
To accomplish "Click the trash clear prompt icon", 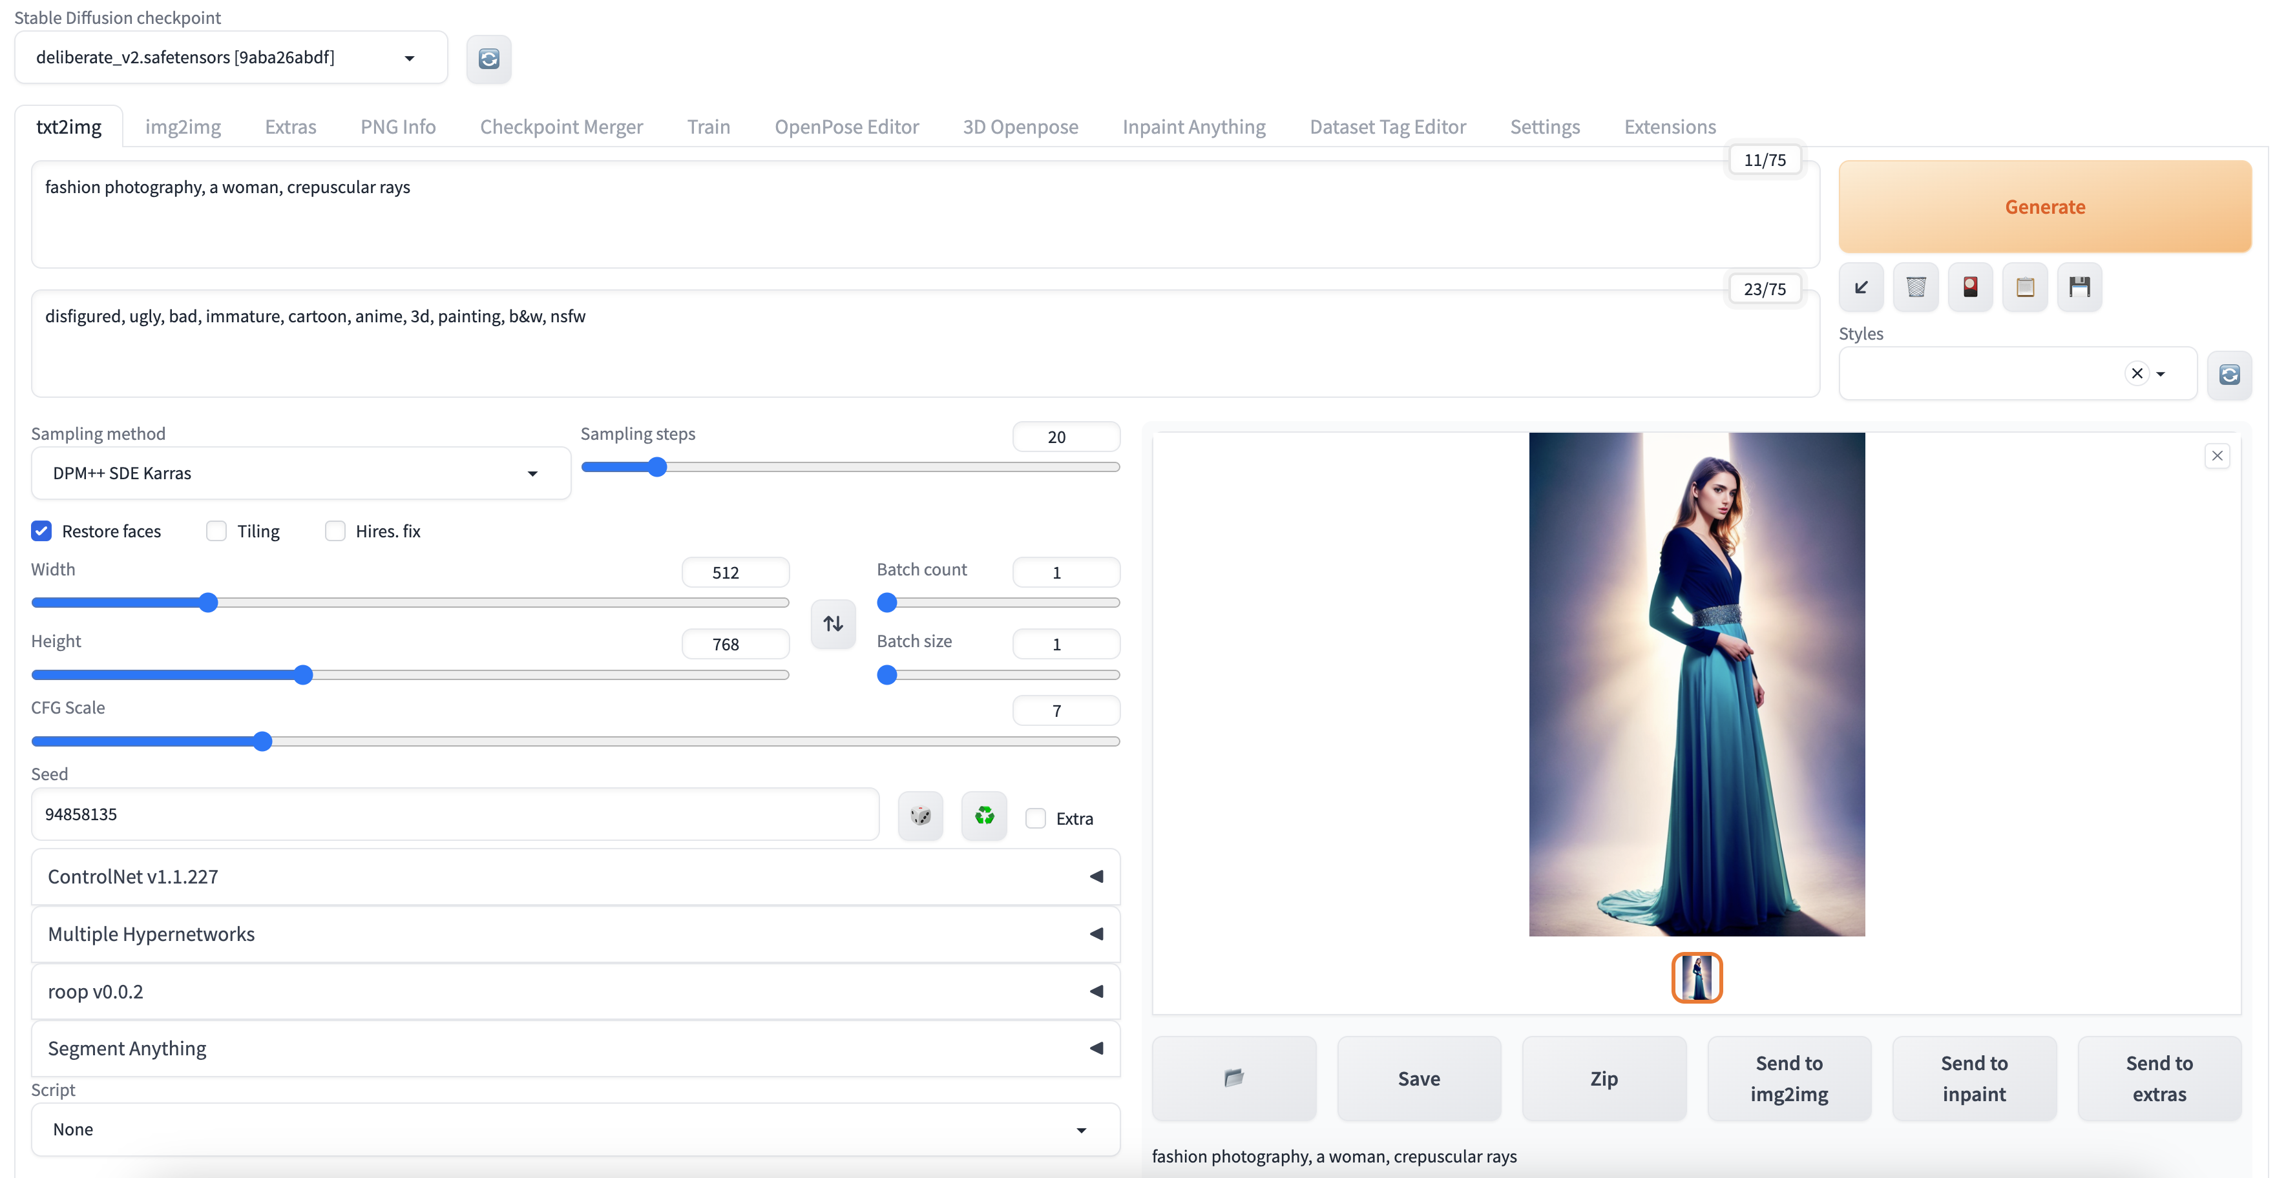I will (1915, 287).
